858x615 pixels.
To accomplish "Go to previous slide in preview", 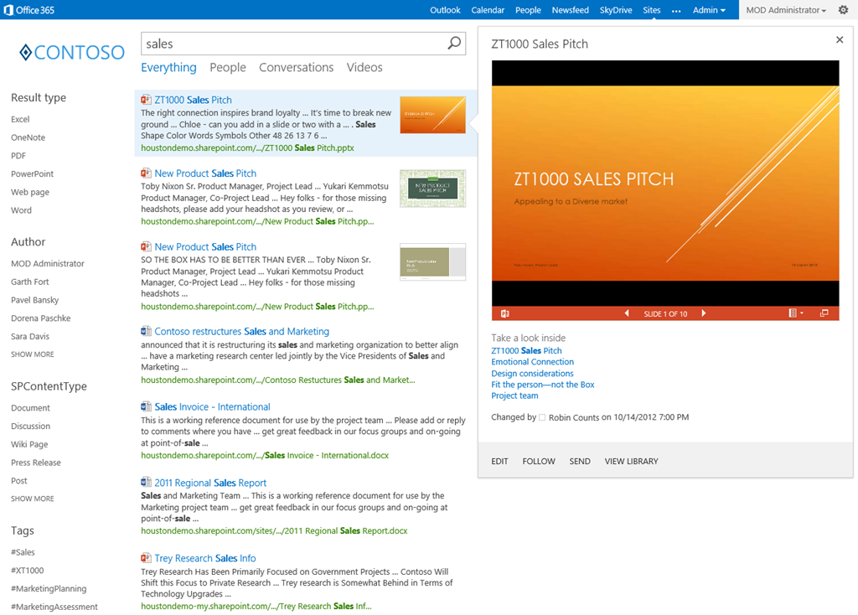I will (x=627, y=313).
